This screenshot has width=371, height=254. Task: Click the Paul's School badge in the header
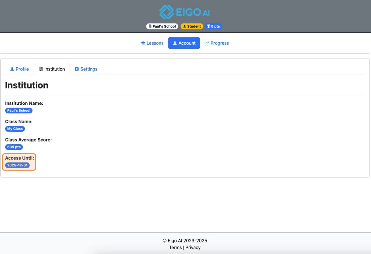point(162,26)
